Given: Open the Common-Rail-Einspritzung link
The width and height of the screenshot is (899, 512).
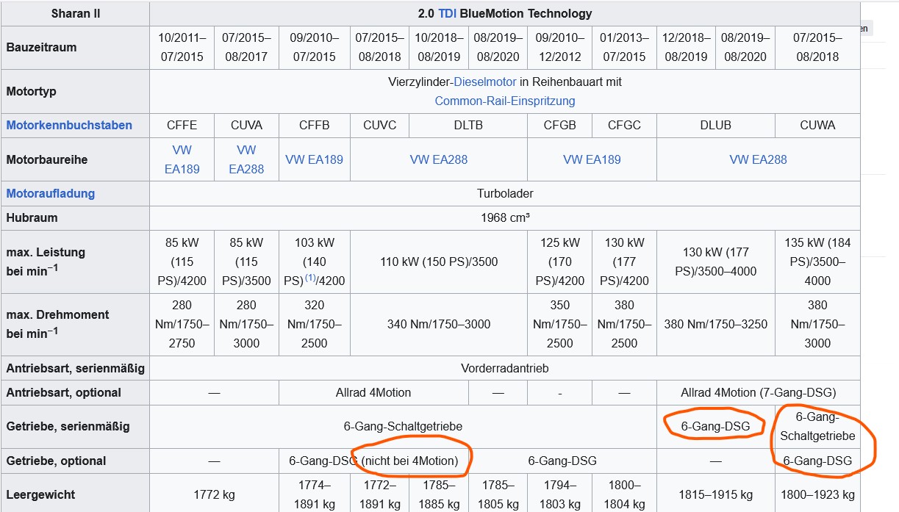Looking at the screenshot, I should click(505, 101).
